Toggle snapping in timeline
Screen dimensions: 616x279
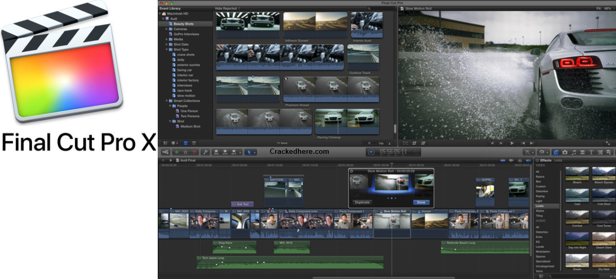pyautogui.click(x=528, y=161)
